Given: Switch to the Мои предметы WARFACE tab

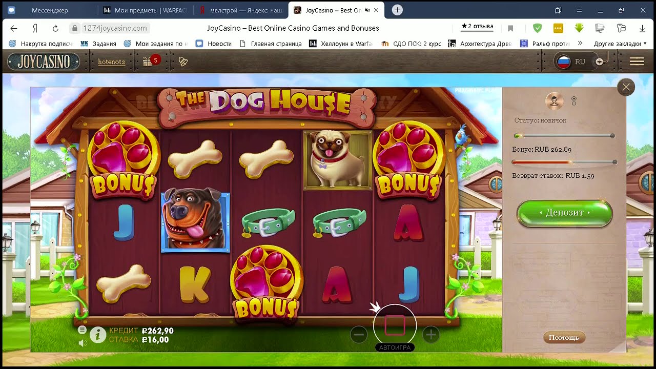Looking at the screenshot, I should point(146,10).
